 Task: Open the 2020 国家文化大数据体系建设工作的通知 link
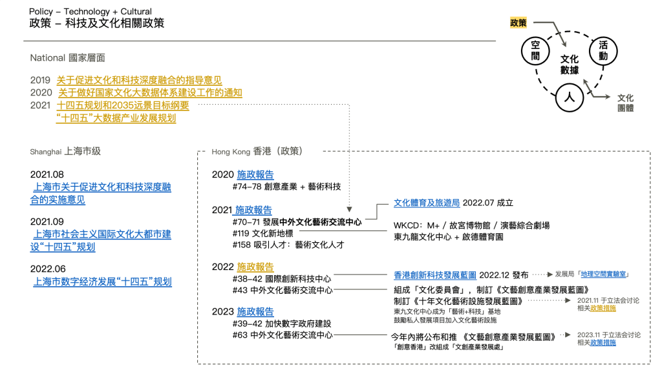click(x=150, y=93)
